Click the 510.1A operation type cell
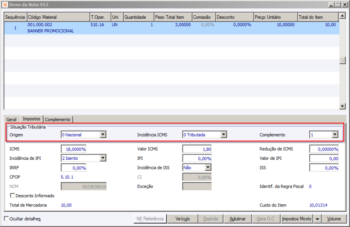The image size is (350, 227). [x=97, y=25]
